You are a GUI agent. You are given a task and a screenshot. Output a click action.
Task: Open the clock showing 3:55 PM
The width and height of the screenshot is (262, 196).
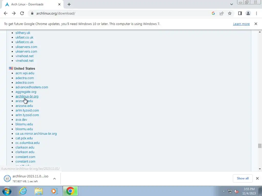(249, 191)
